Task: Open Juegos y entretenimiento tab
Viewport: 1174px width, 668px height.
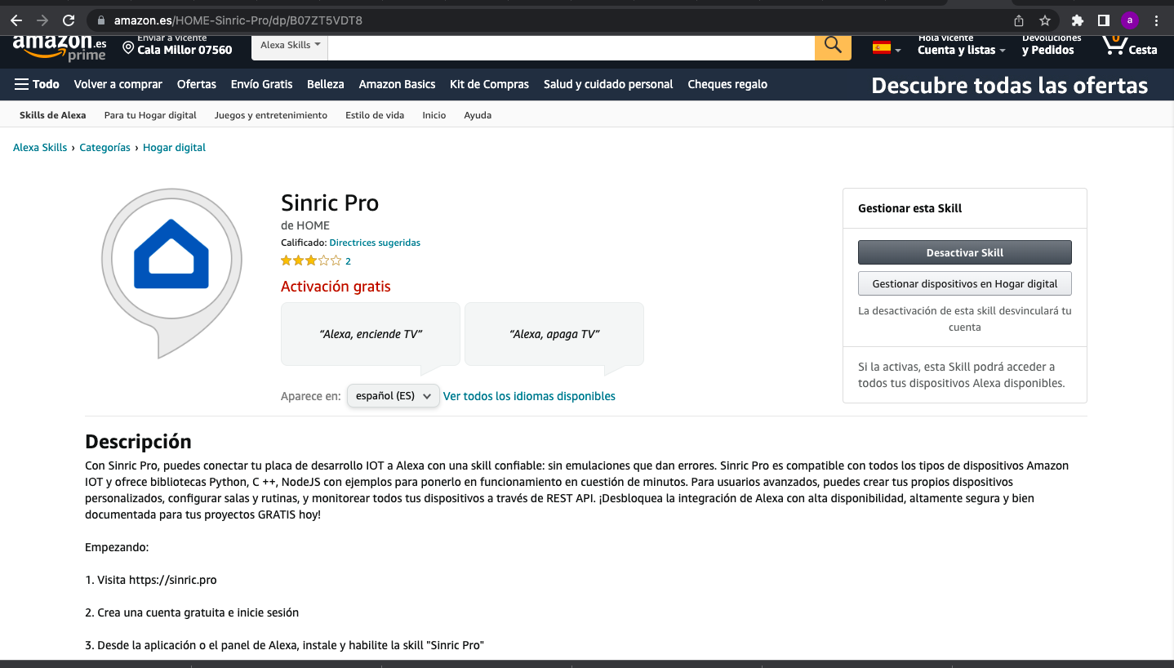Action: coord(271,115)
